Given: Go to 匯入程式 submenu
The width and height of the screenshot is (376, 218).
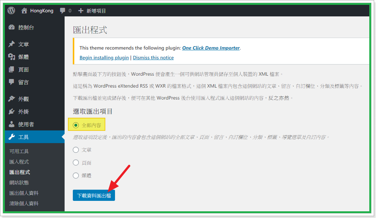Looking at the screenshot, I should pos(19,162).
